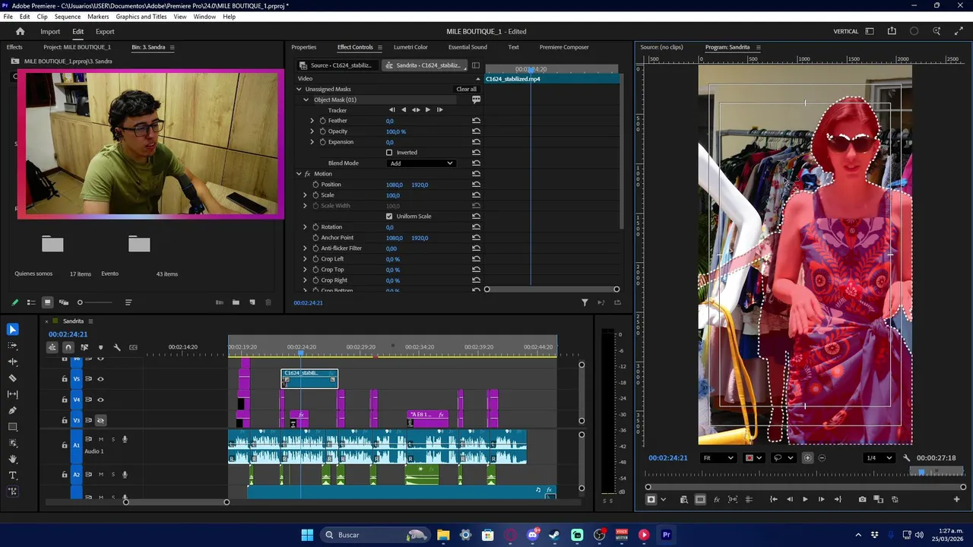The width and height of the screenshot is (973, 547).
Task: Hide the V4 track output
Action: 100,400
